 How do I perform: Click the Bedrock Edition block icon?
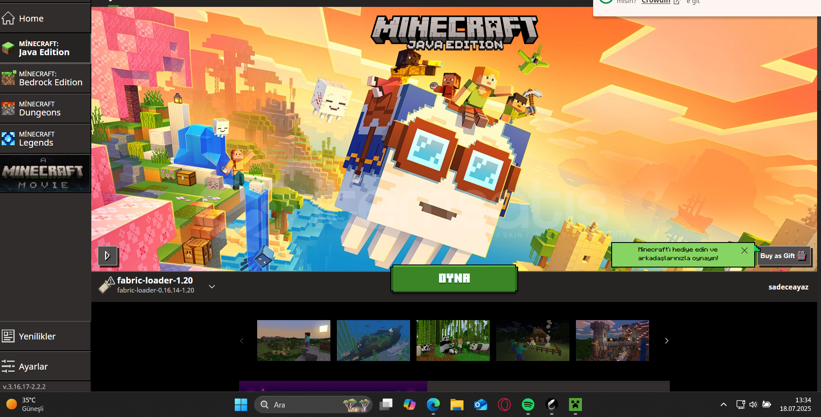[8, 78]
